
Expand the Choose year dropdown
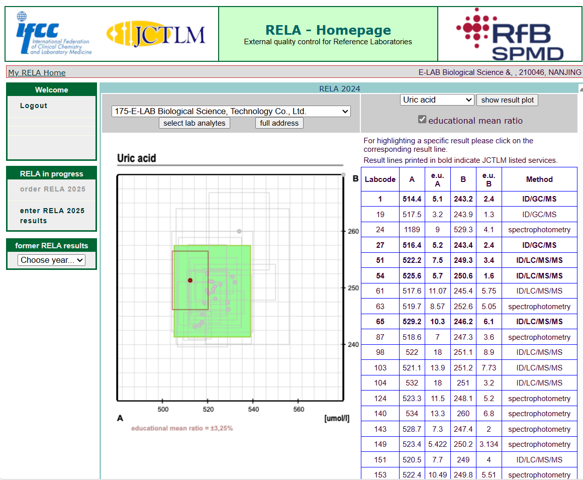51,260
